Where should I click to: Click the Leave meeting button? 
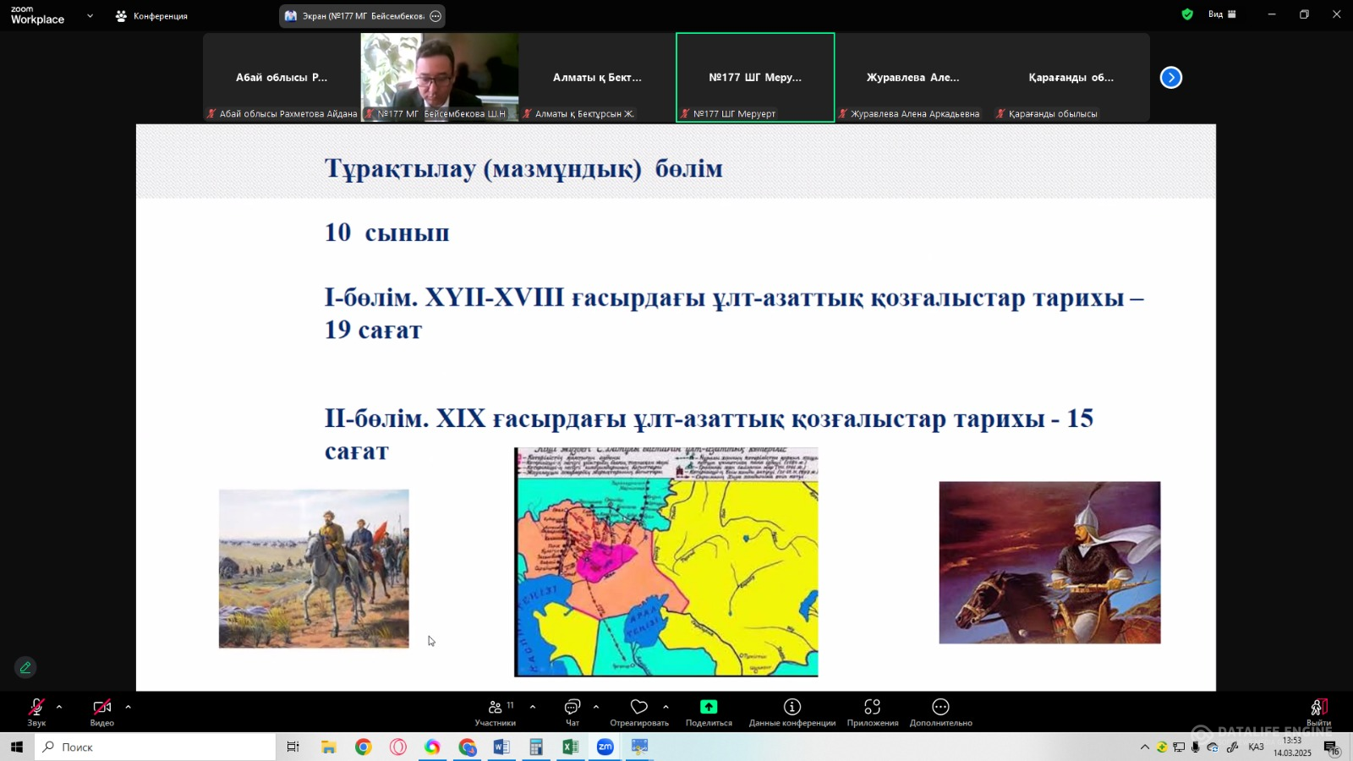pyautogui.click(x=1318, y=709)
